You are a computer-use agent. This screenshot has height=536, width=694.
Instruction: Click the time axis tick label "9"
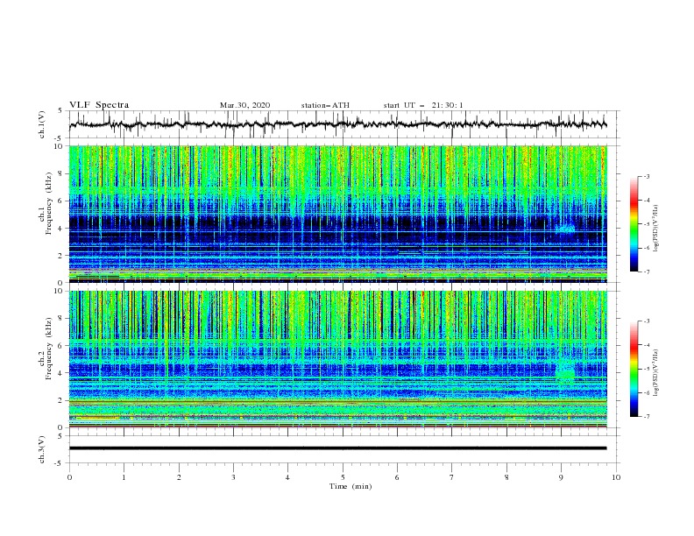[561, 477]
